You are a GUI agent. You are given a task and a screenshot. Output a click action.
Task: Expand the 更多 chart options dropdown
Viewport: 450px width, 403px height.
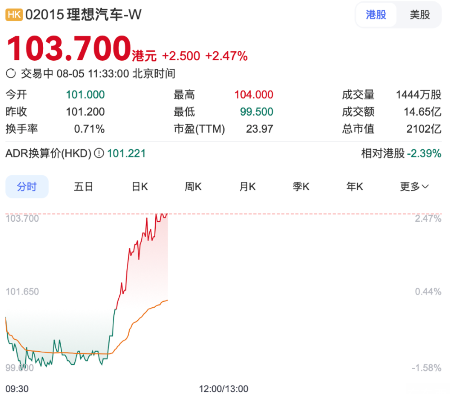[x=414, y=187]
